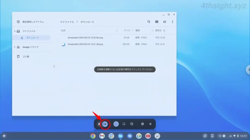Sort files by 種類 column header
250x140 pixels.
point(138,31)
